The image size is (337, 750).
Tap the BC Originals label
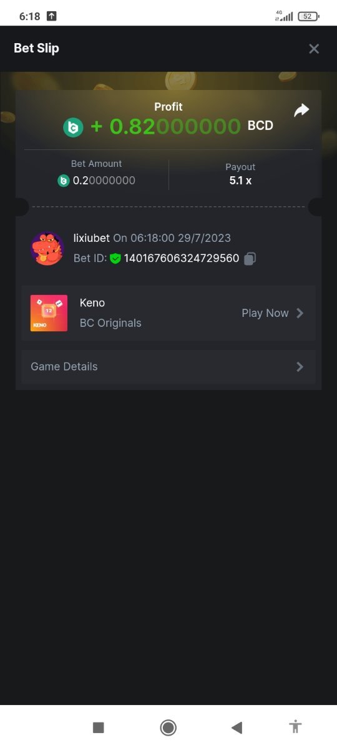tap(110, 323)
